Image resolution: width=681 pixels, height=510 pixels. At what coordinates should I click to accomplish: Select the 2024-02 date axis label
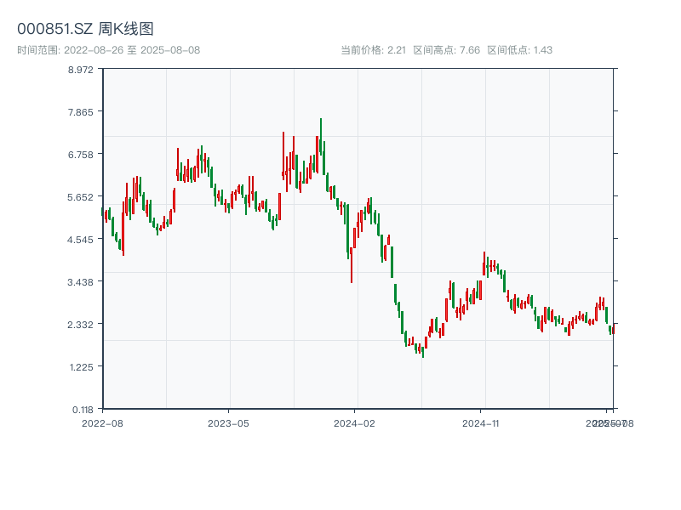pyautogui.click(x=354, y=422)
